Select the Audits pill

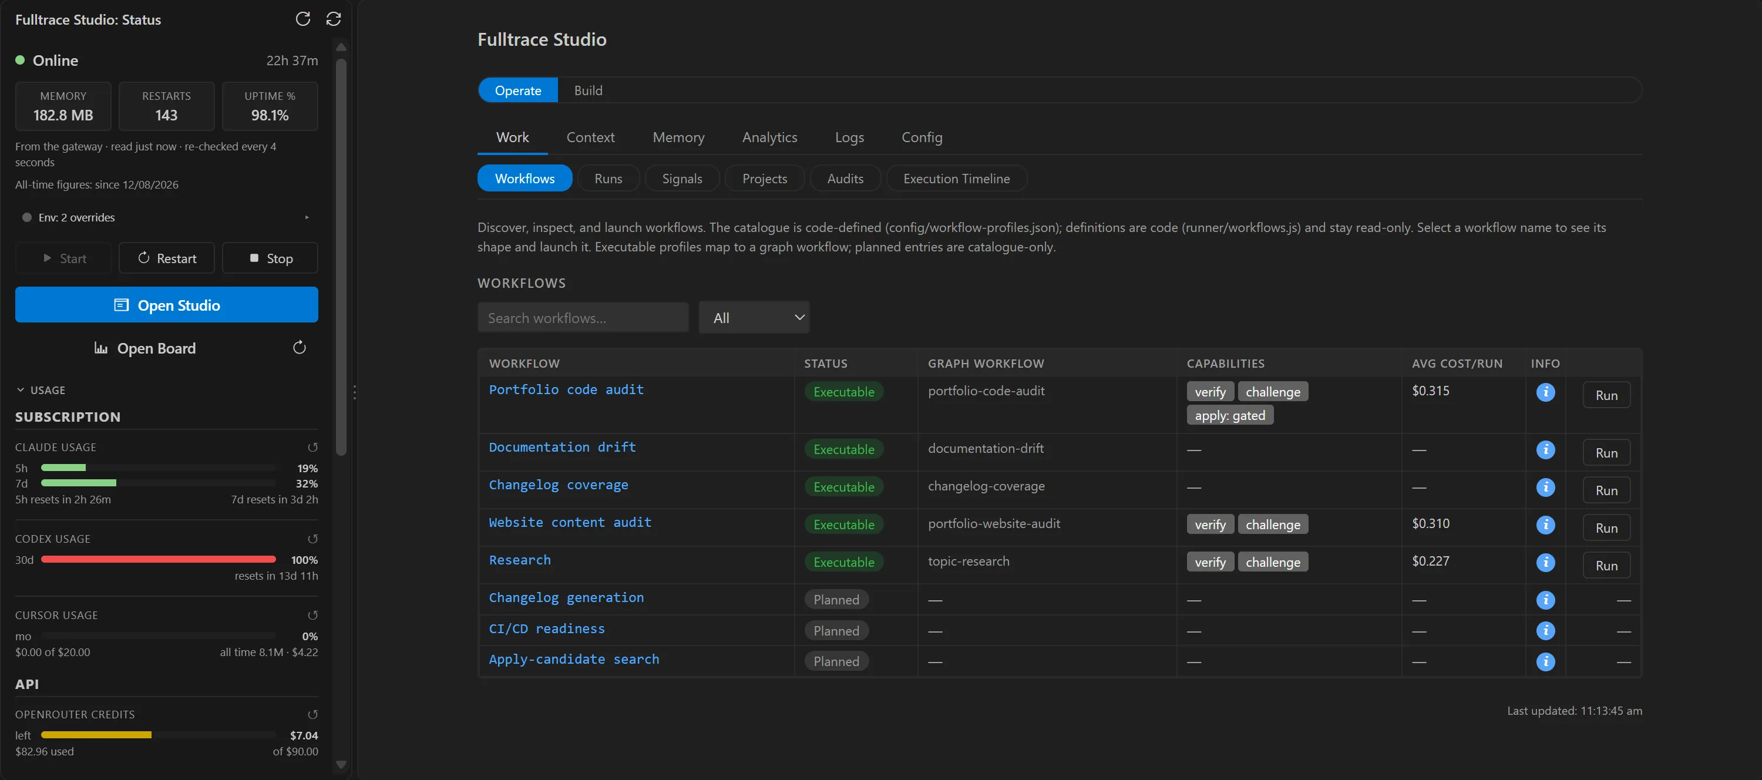point(845,179)
